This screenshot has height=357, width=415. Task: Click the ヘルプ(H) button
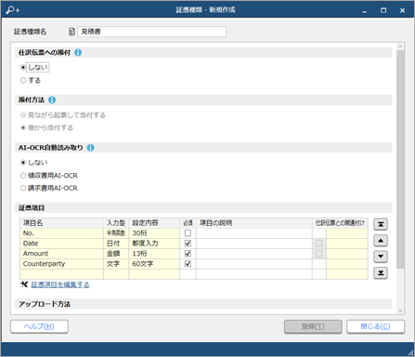39,326
